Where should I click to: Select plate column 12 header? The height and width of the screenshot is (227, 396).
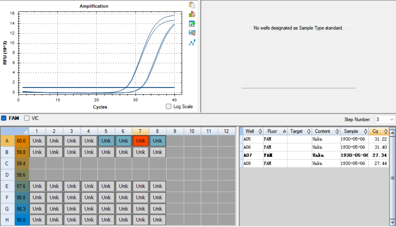pyautogui.click(x=226, y=131)
